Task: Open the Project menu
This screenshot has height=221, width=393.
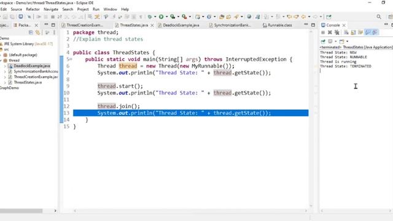Action: coord(83,9)
